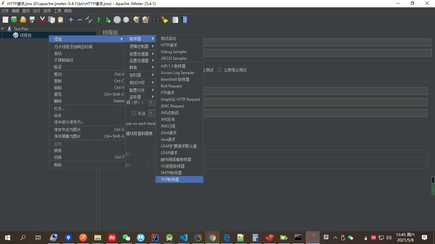This screenshot has height=244, width=435.
Task: Start the test with green play icon
Action: tap(99, 20)
